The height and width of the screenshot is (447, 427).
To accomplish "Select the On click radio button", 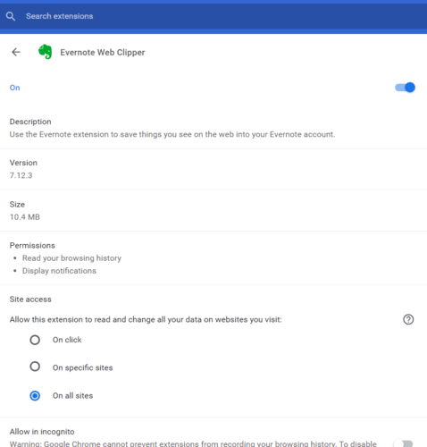I will tap(35, 340).
